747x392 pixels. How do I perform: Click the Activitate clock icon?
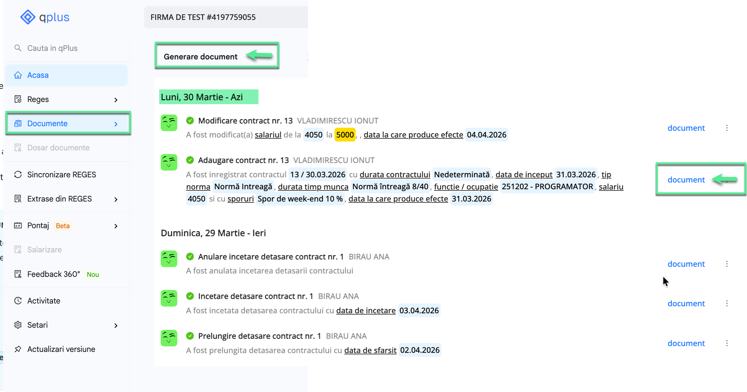click(x=18, y=301)
